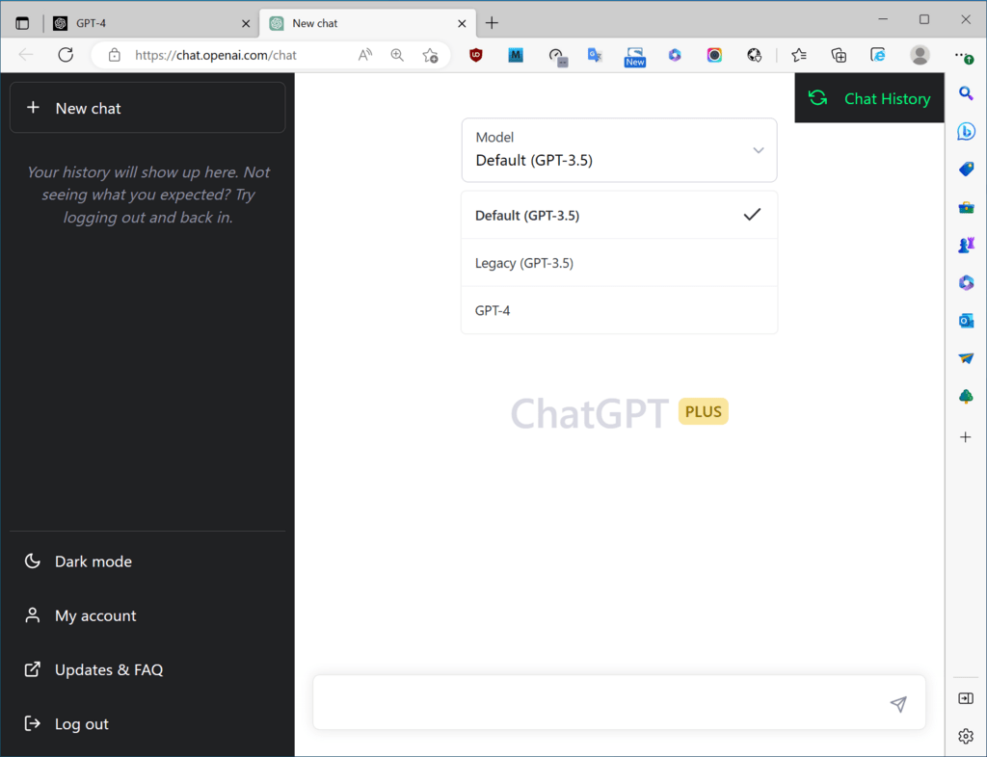
Task: Open the globe shield extension icon
Action: tap(754, 55)
